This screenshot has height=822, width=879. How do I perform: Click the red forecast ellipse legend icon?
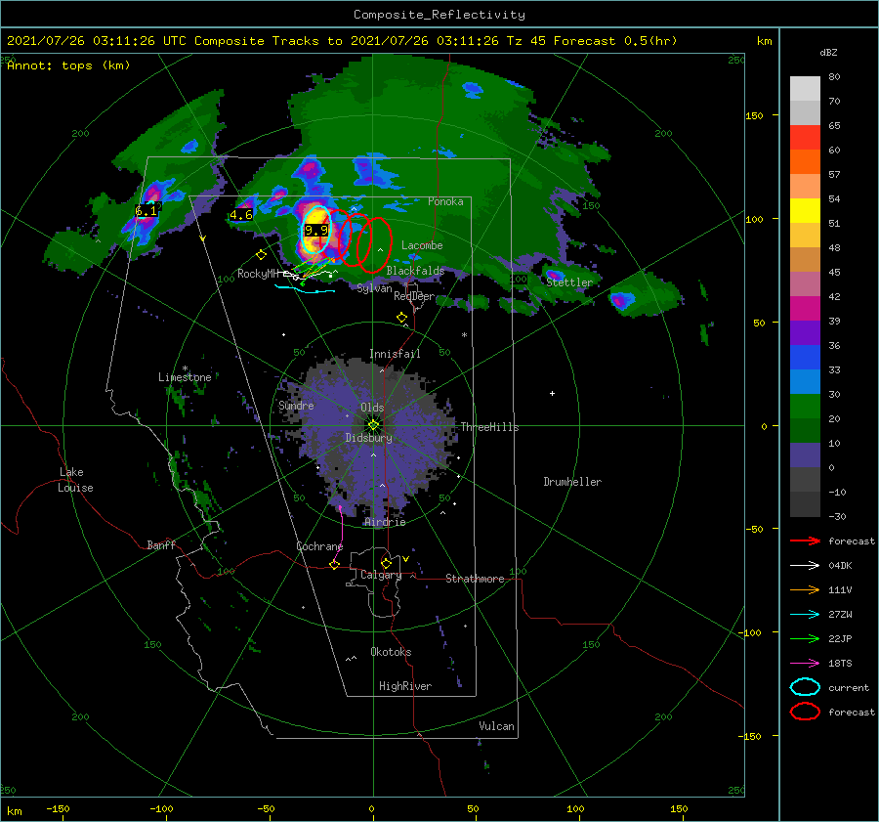pyautogui.click(x=805, y=712)
